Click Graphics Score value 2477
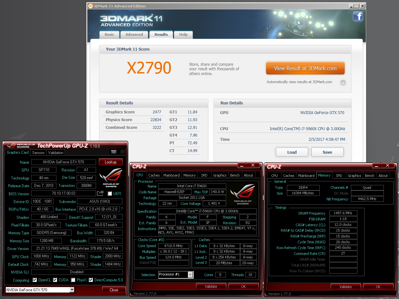This screenshot has height=299, width=399. [x=157, y=112]
